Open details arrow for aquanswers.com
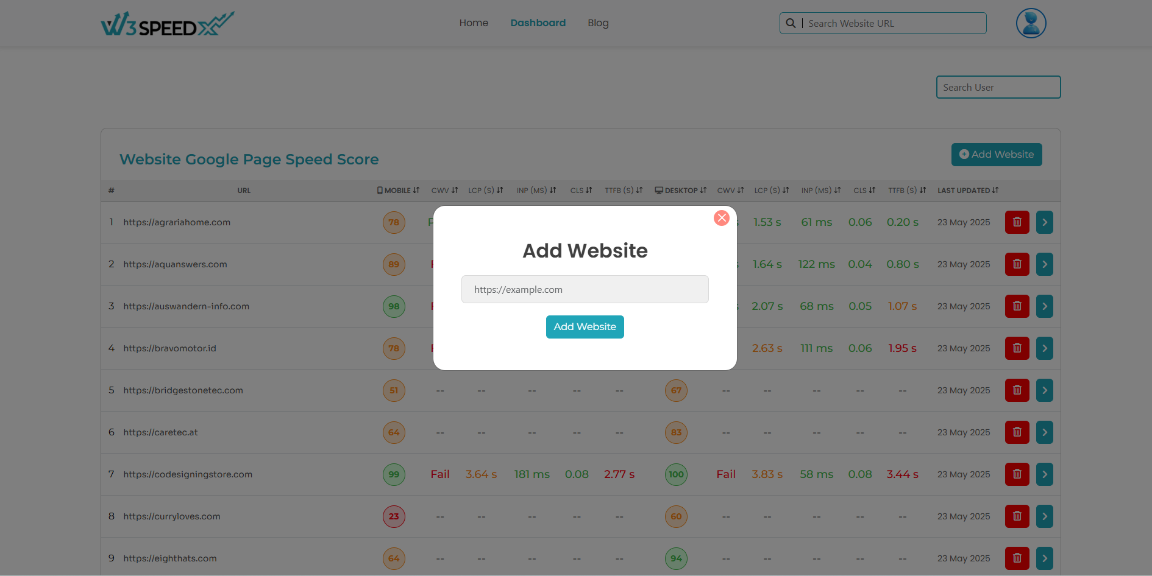Image resolution: width=1152 pixels, height=576 pixels. click(1044, 264)
